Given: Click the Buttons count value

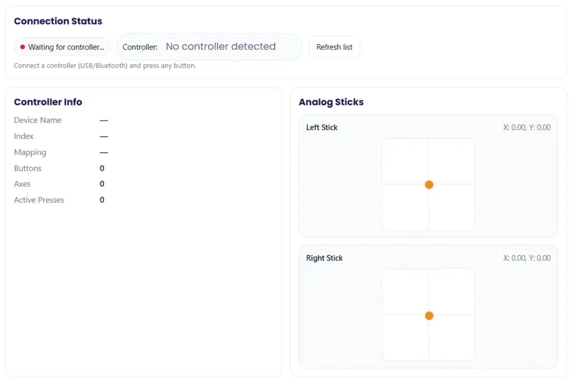Looking at the screenshot, I should point(102,168).
